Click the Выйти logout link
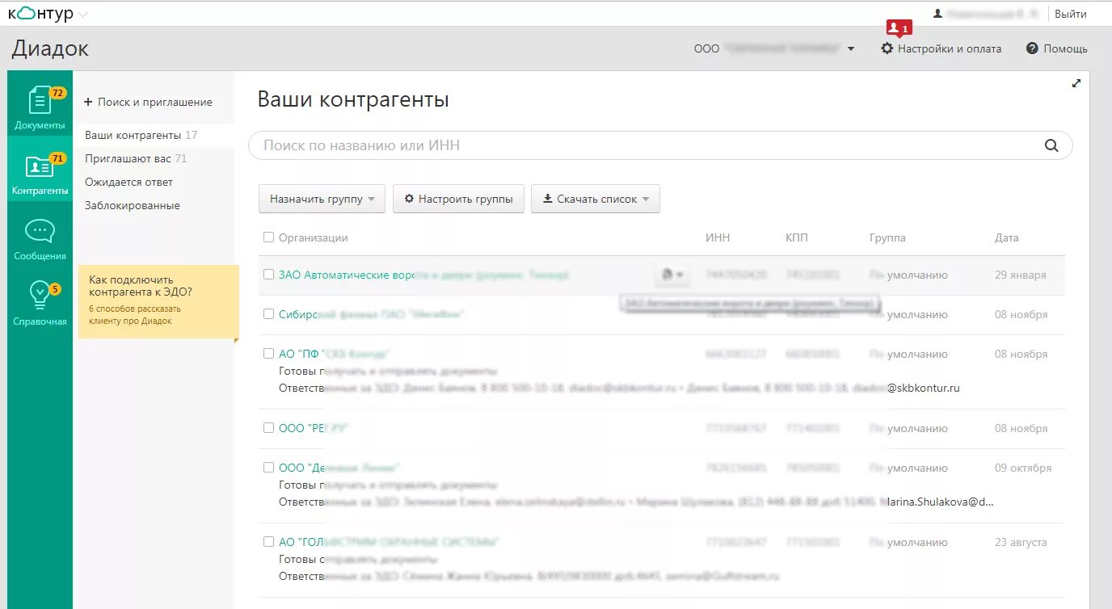 coord(1070,14)
